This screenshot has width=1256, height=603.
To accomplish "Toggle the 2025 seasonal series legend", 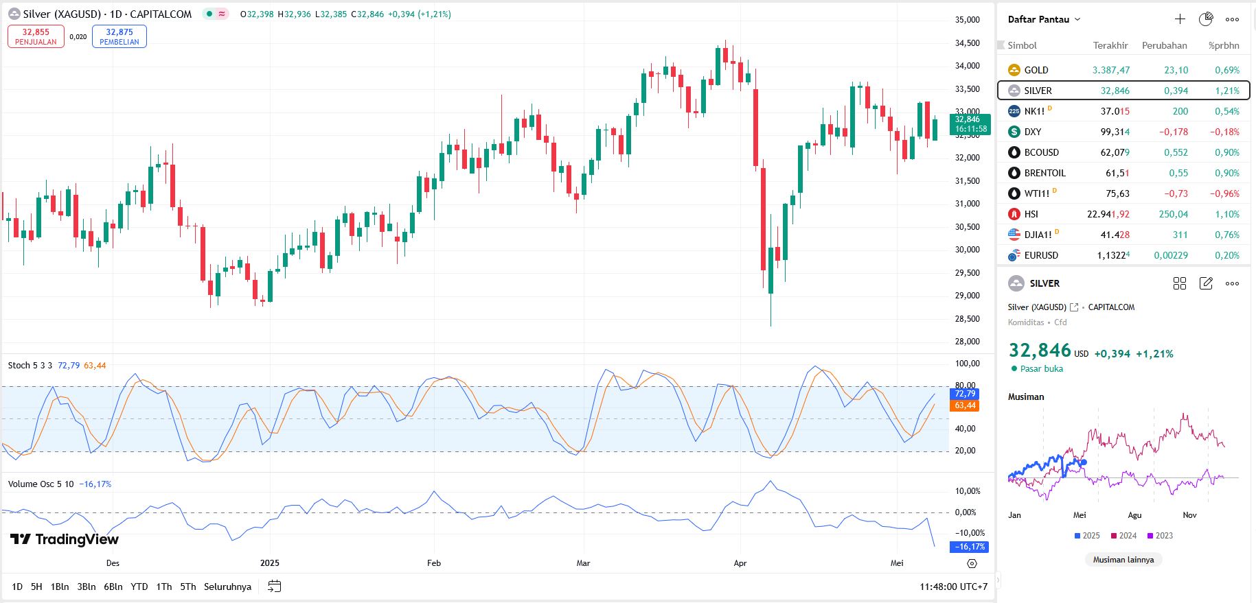I will (x=1087, y=536).
